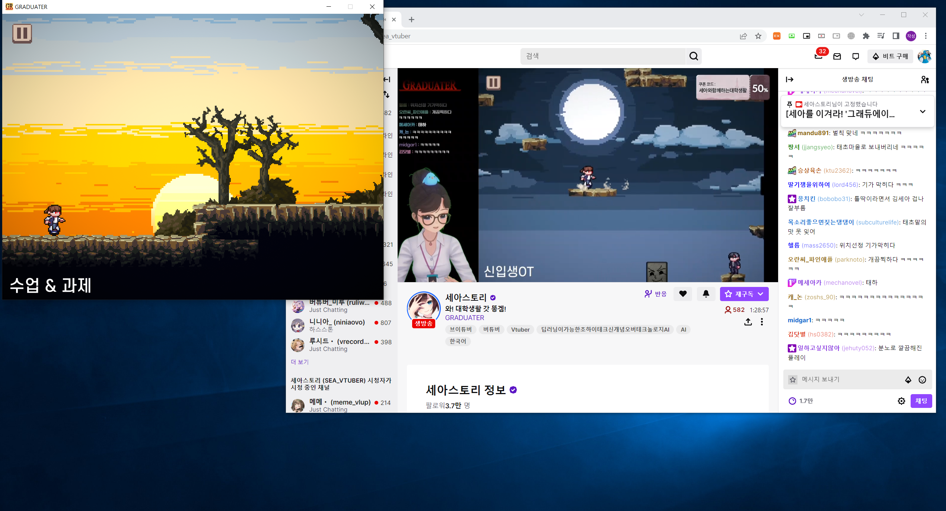The width and height of the screenshot is (946, 511).
Task: Toggle stream notifications bell
Action: (x=706, y=294)
